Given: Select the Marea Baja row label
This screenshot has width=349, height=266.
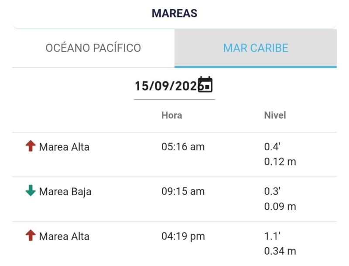Looking at the screenshot, I should (x=65, y=192).
